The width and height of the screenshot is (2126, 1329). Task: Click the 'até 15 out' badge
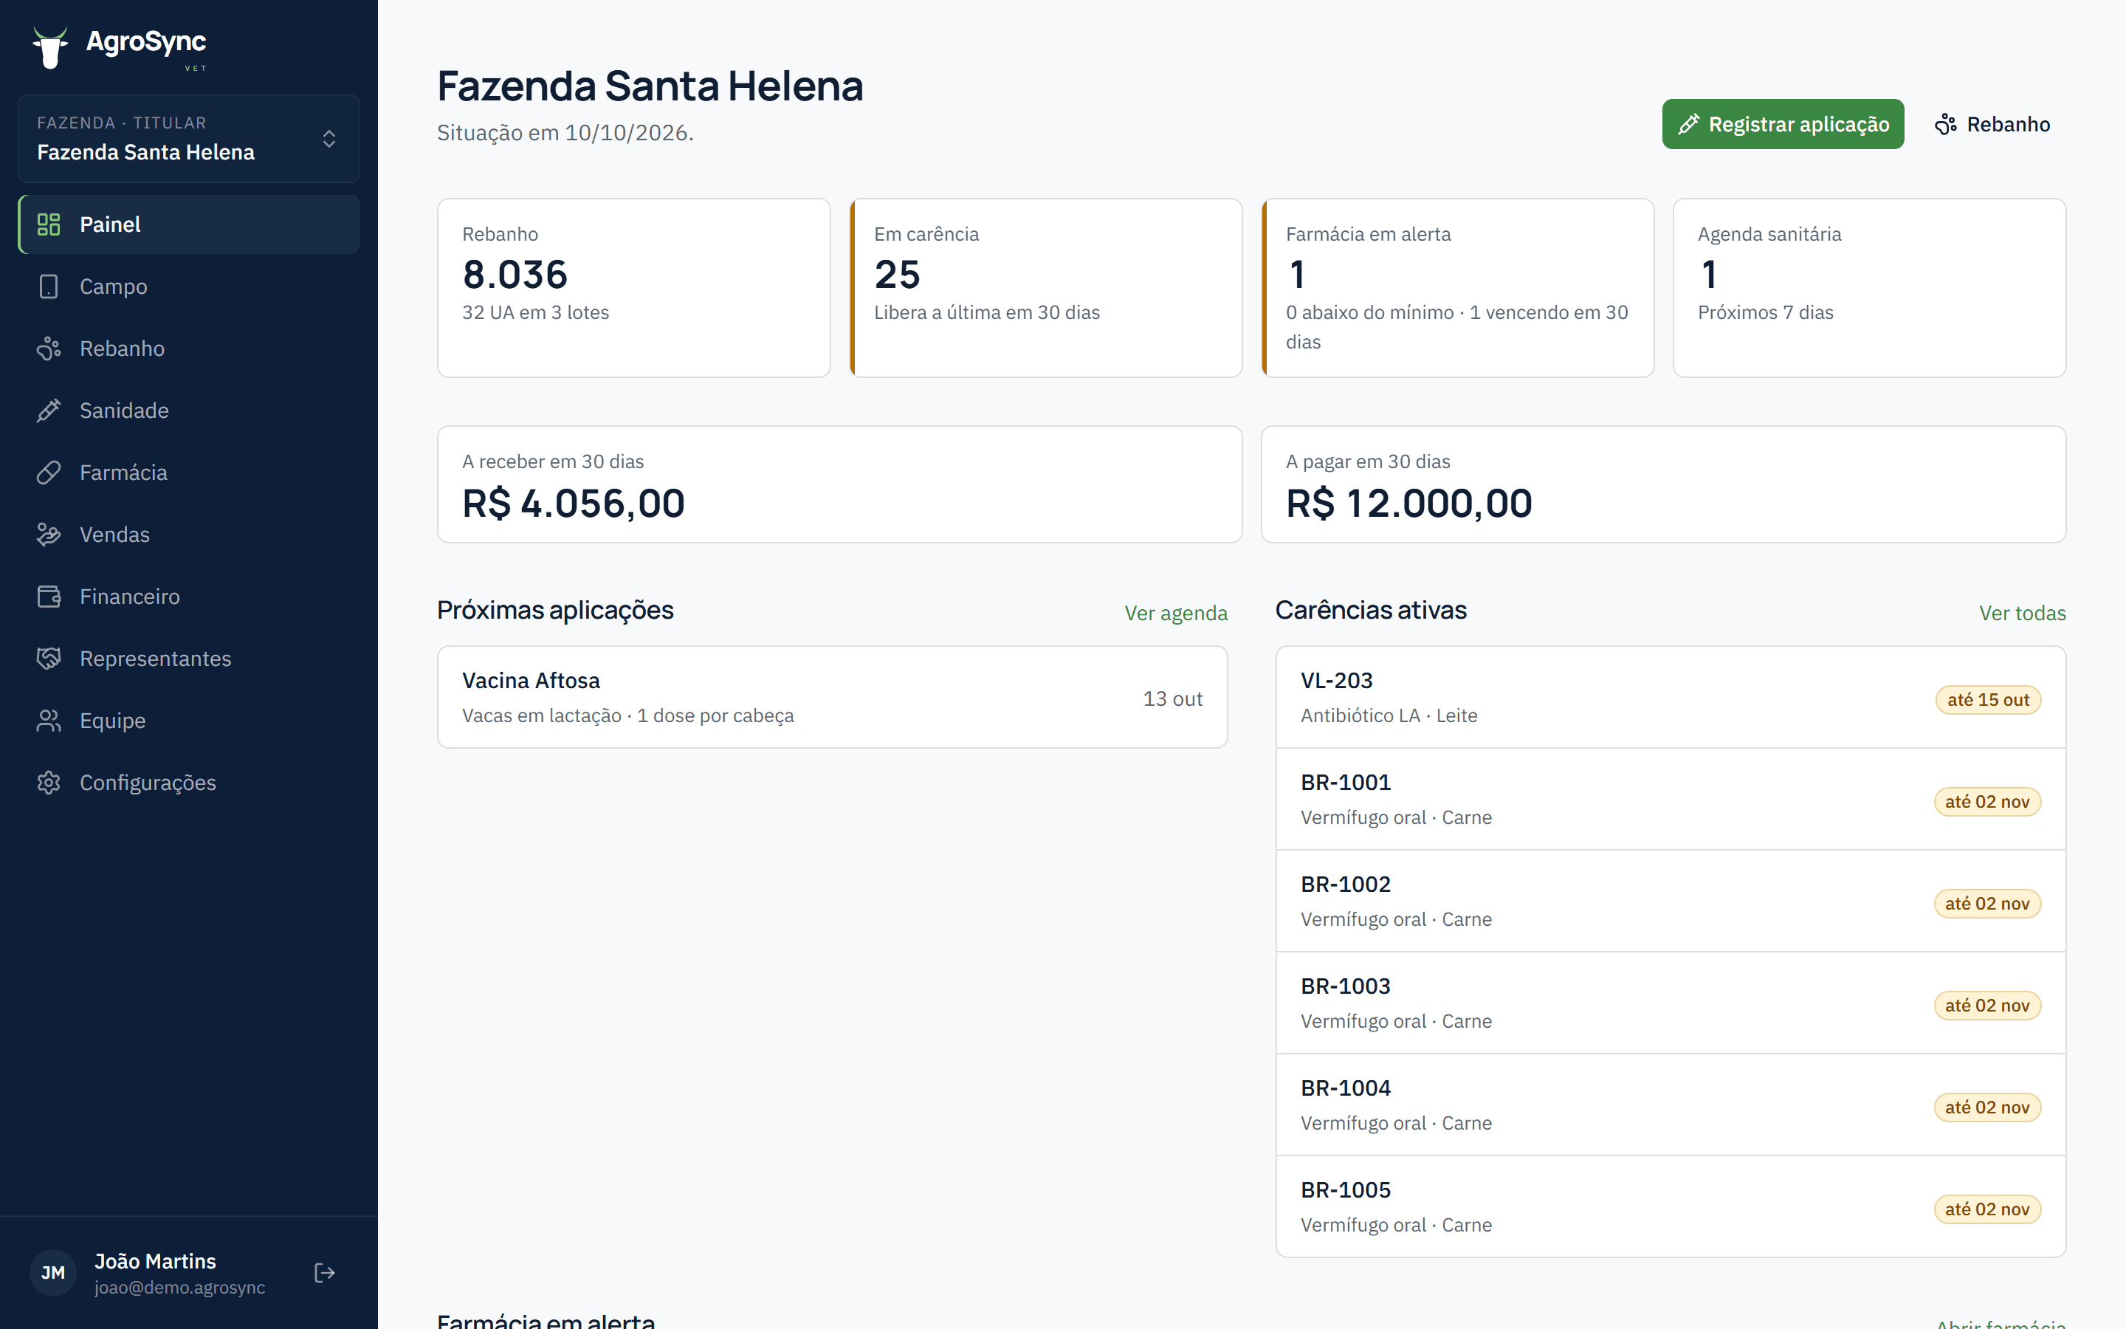(x=1988, y=700)
